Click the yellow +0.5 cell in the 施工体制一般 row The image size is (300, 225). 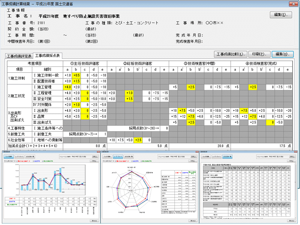pos(76,75)
